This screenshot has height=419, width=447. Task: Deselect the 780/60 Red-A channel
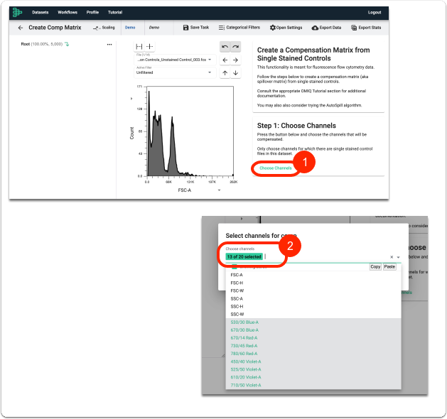coord(313,354)
